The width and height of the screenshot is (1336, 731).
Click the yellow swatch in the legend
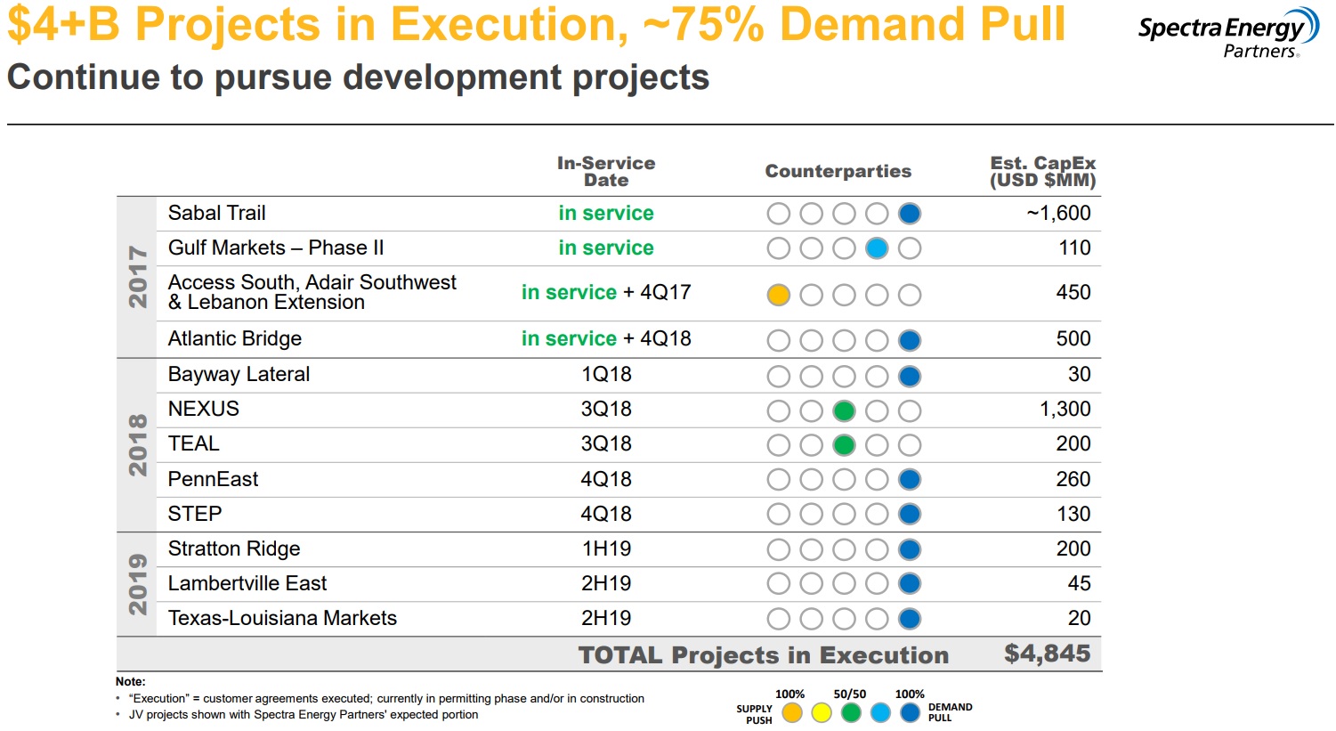pos(822,712)
